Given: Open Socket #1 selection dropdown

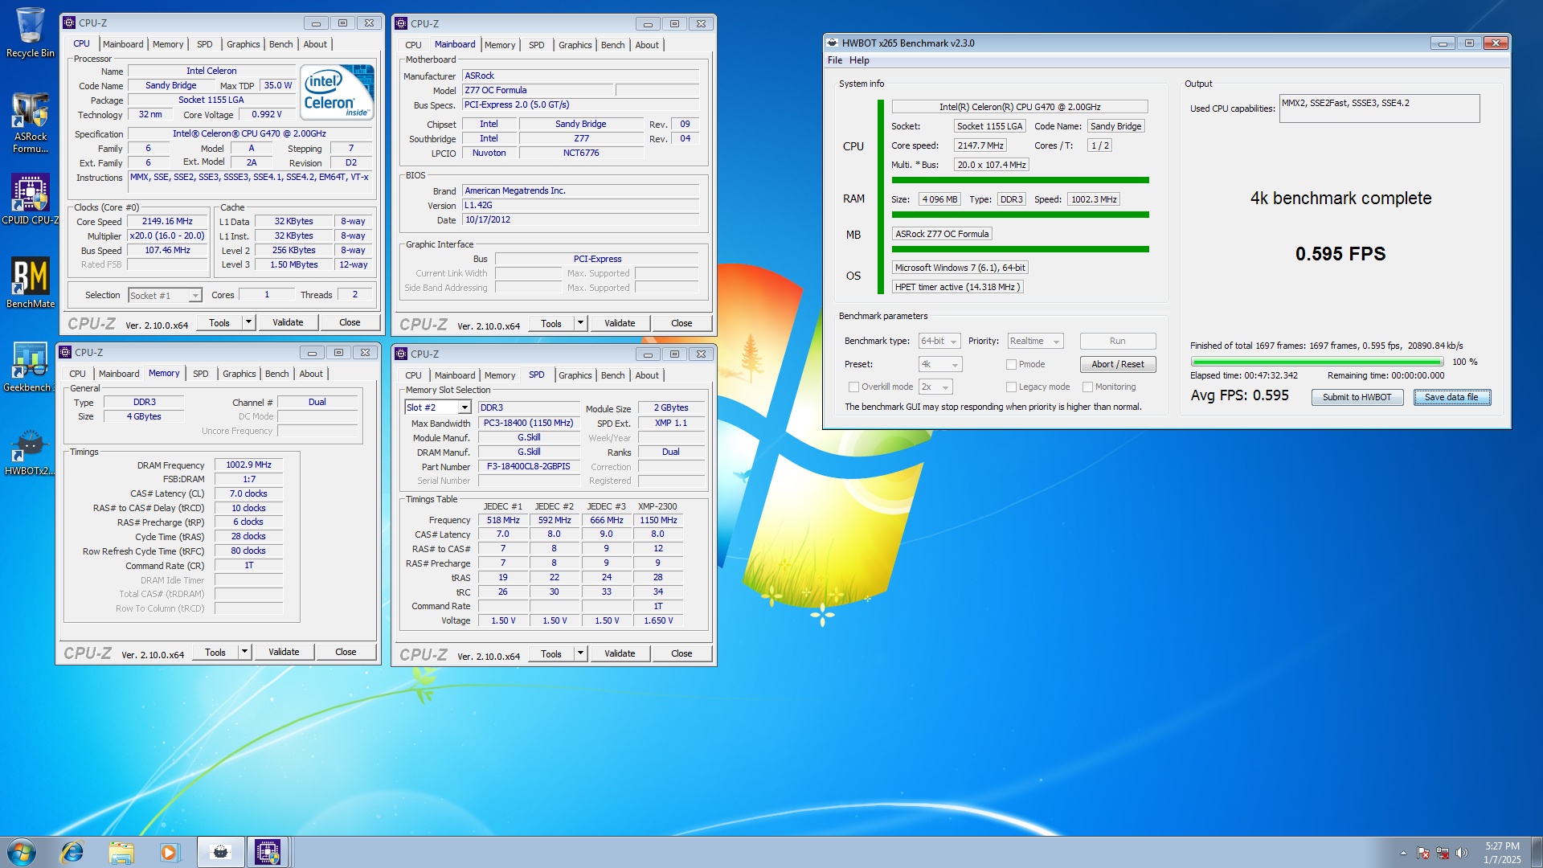Looking at the screenshot, I should click(x=165, y=296).
